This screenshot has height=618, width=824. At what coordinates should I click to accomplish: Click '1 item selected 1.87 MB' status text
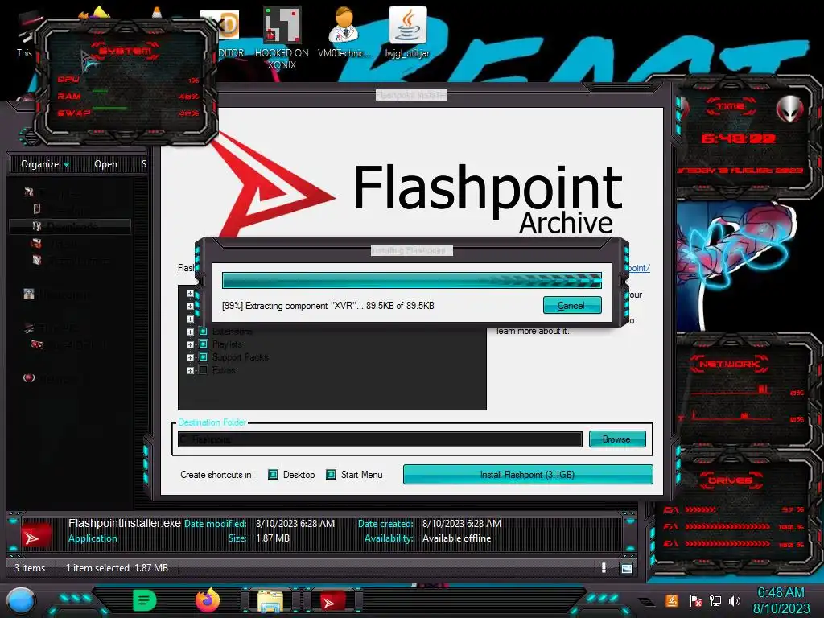[117, 568]
